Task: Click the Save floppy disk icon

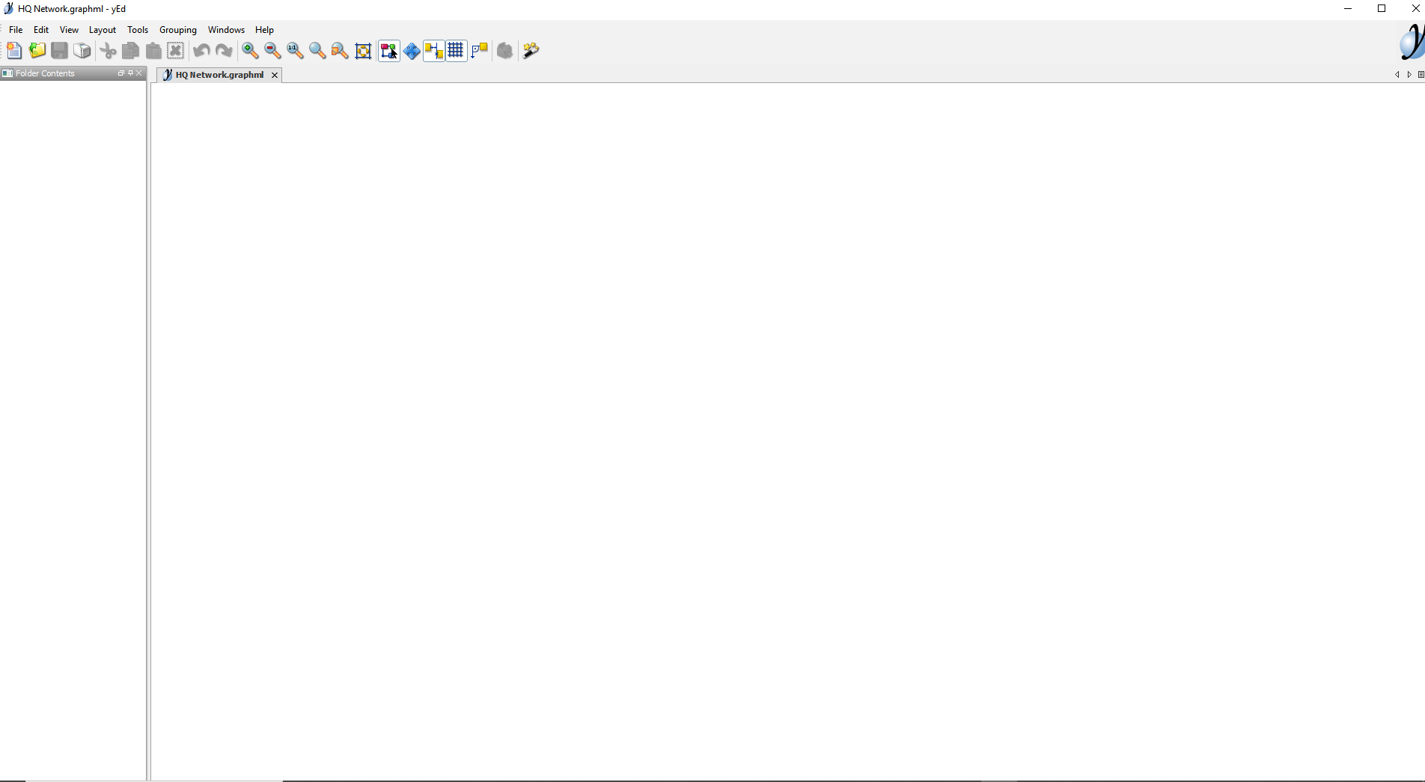Action: [x=59, y=51]
